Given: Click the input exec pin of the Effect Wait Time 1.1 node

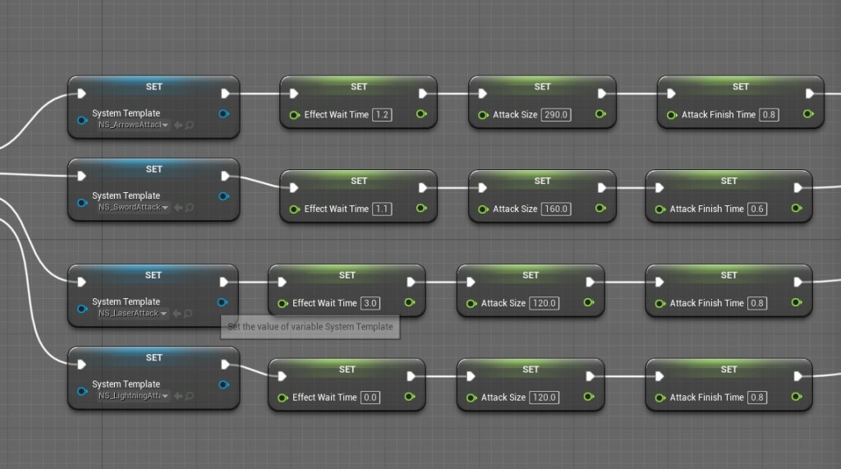Looking at the screenshot, I should tap(294, 187).
